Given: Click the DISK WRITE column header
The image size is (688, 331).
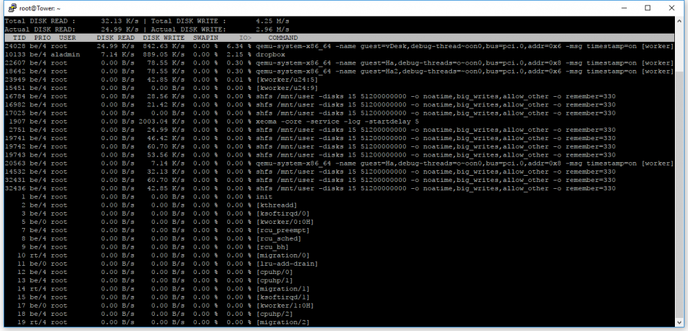Looking at the screenshot, I should pyautogui.click(x=164, y=38).
